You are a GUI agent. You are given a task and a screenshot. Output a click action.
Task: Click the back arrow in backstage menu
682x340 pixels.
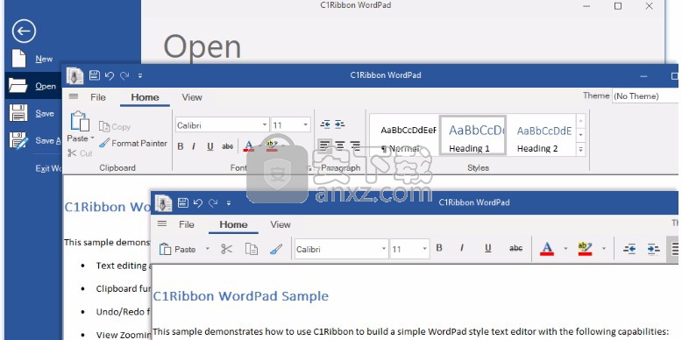pyautogui.click(x=24, y=31)
